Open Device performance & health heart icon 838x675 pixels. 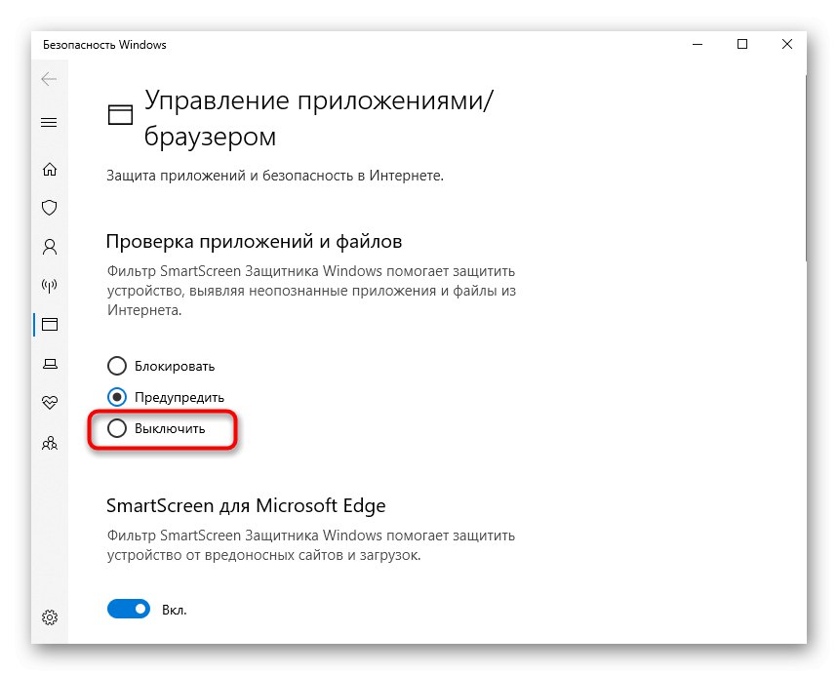[x=49, y=403]
